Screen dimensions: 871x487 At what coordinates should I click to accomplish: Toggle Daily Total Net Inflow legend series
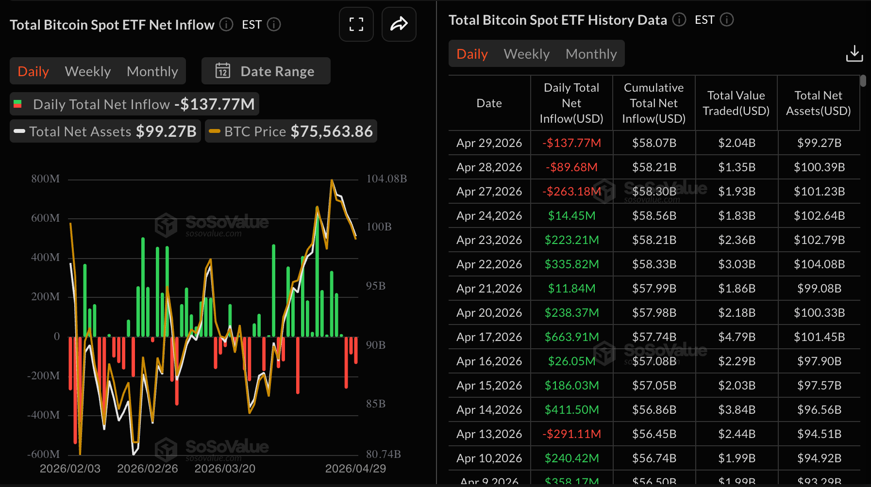[134, 104]
